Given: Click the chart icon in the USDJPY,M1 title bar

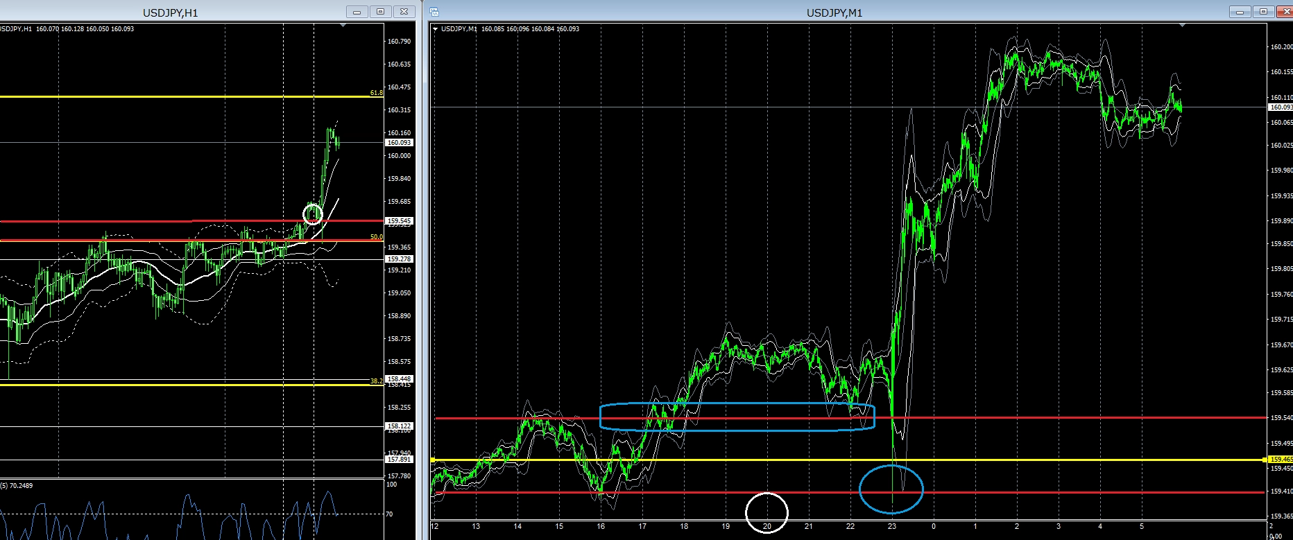Looking at the screenshot, I should point(434,12).
